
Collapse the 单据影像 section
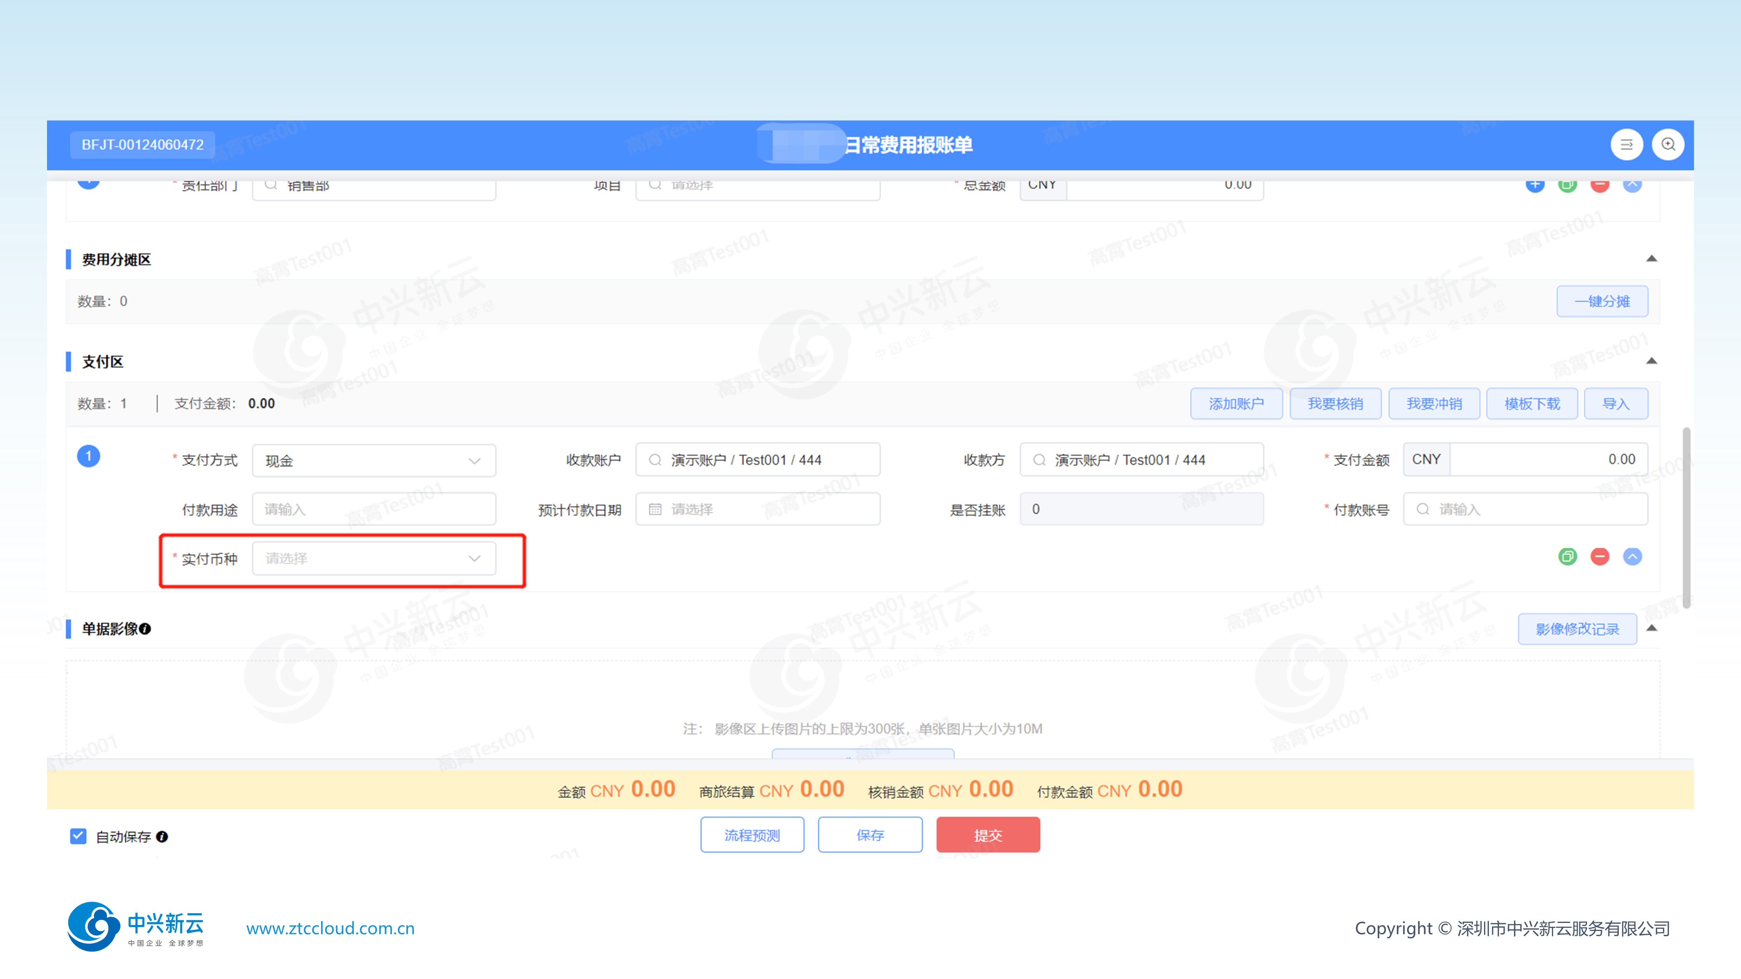click(1651, 628)
